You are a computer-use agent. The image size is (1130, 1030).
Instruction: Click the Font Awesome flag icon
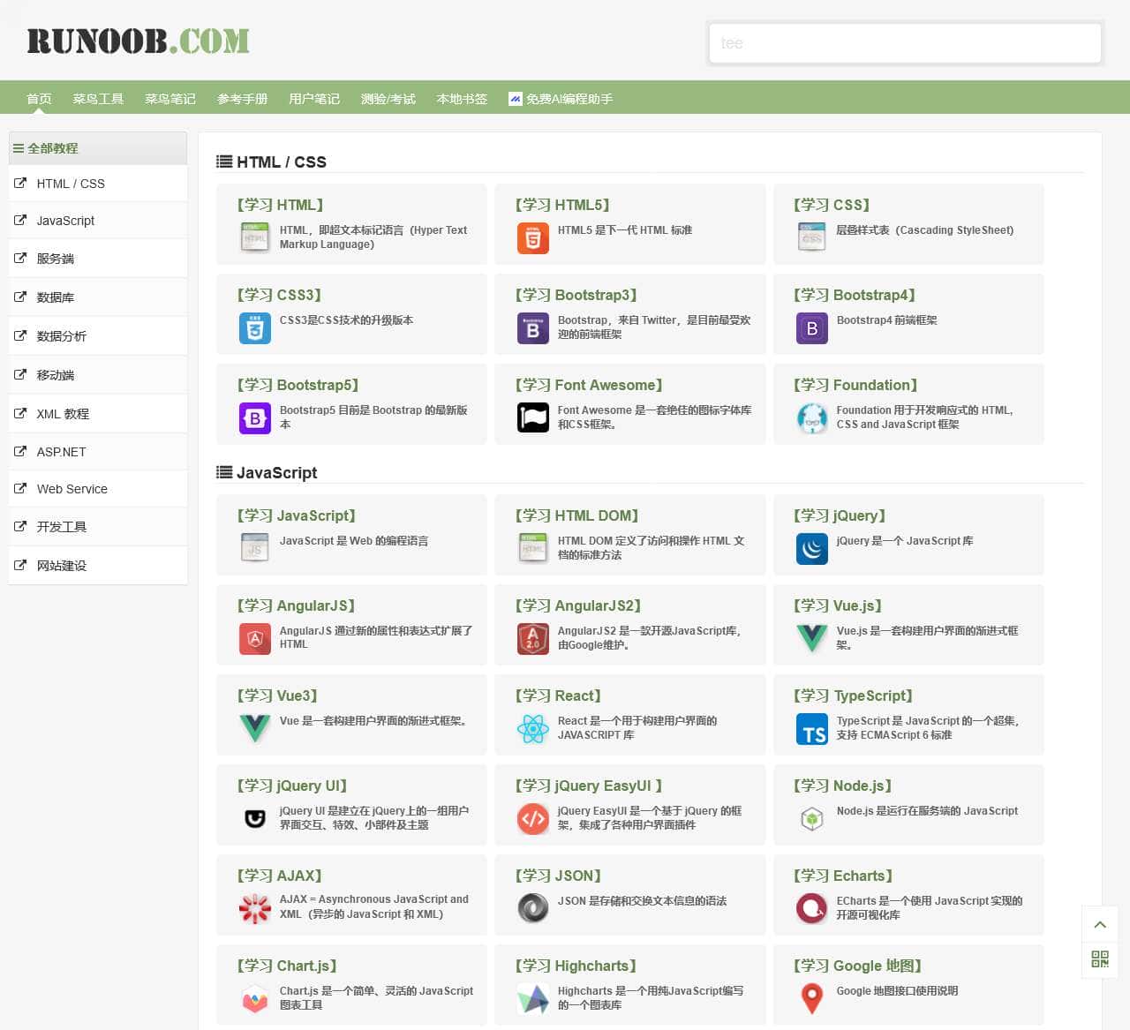(x=532, y=417)
